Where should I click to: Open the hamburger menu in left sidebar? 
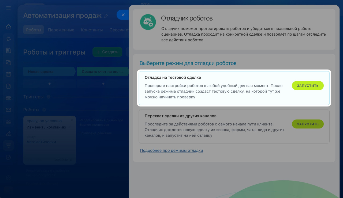[x=9, y=8]
